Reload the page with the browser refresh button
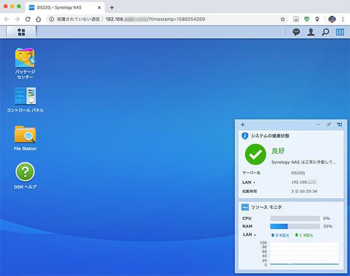This screenshot has width=350, height=276. [x=28, y=19]
